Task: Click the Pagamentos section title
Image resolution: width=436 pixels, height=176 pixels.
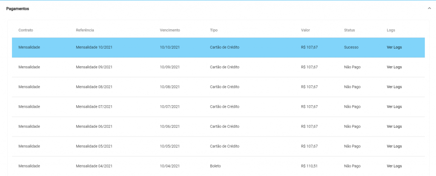Action: coord(17,9)
